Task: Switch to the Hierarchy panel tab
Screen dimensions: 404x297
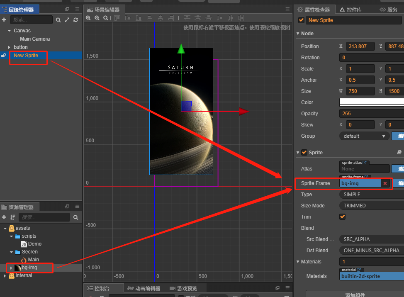Action: [x=19, y=10]
